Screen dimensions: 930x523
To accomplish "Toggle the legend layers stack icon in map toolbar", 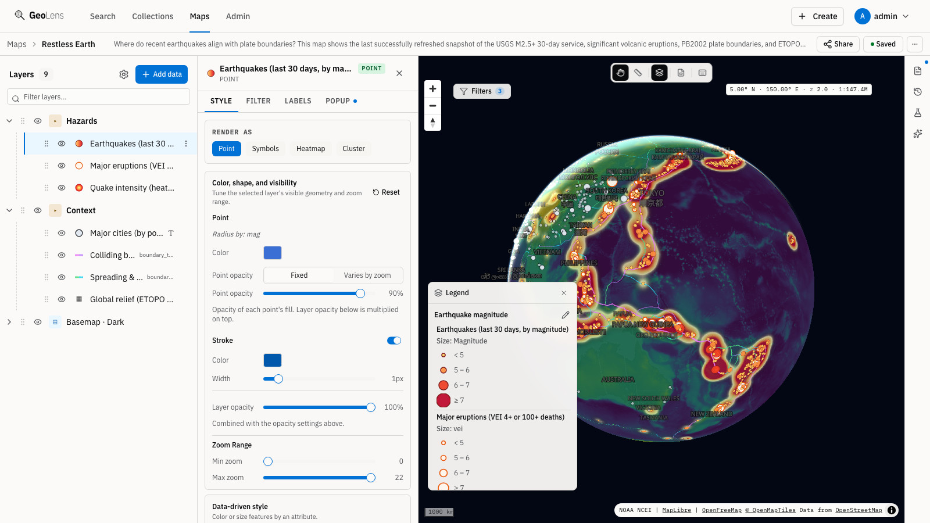I will click(x=659, y=73).
